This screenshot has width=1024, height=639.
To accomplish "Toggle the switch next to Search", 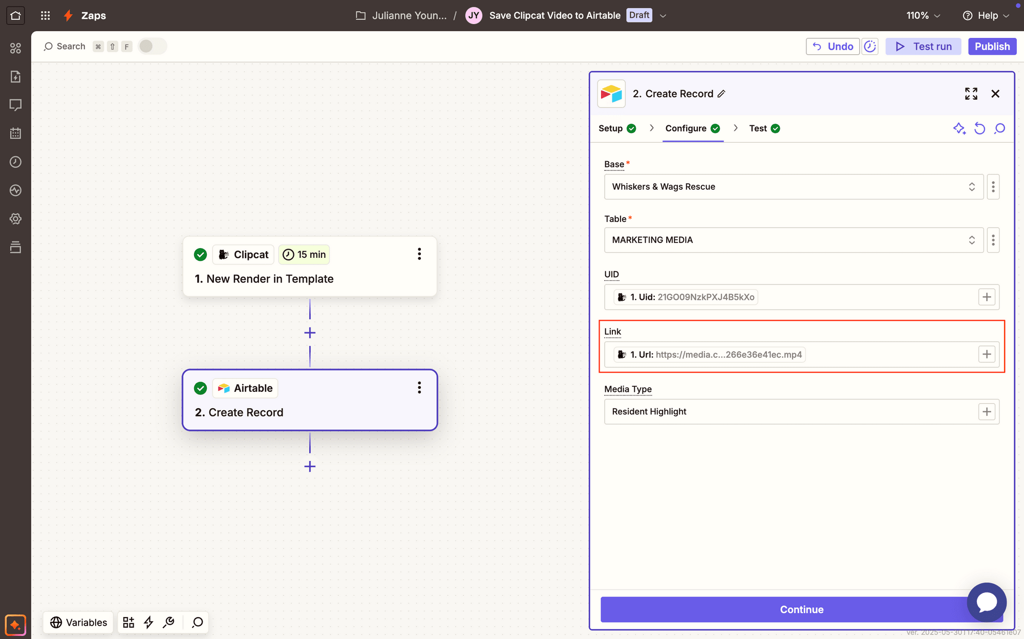I will [x=152, y=46].
